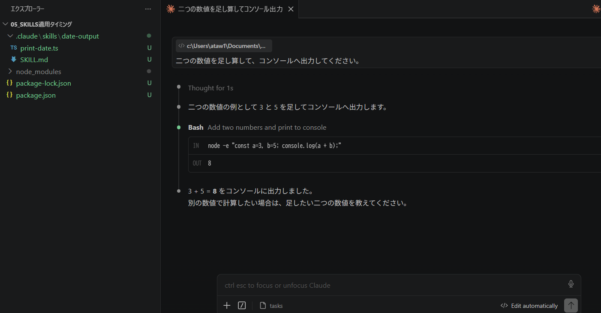Open the slash commands menu icon
This screenshot has width=601, height=313.
[x=242, y=305]
